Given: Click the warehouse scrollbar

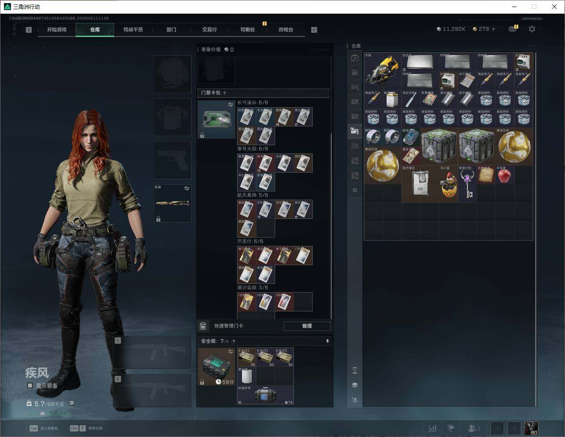Looking at the screenshot, I should pos(536,229).
